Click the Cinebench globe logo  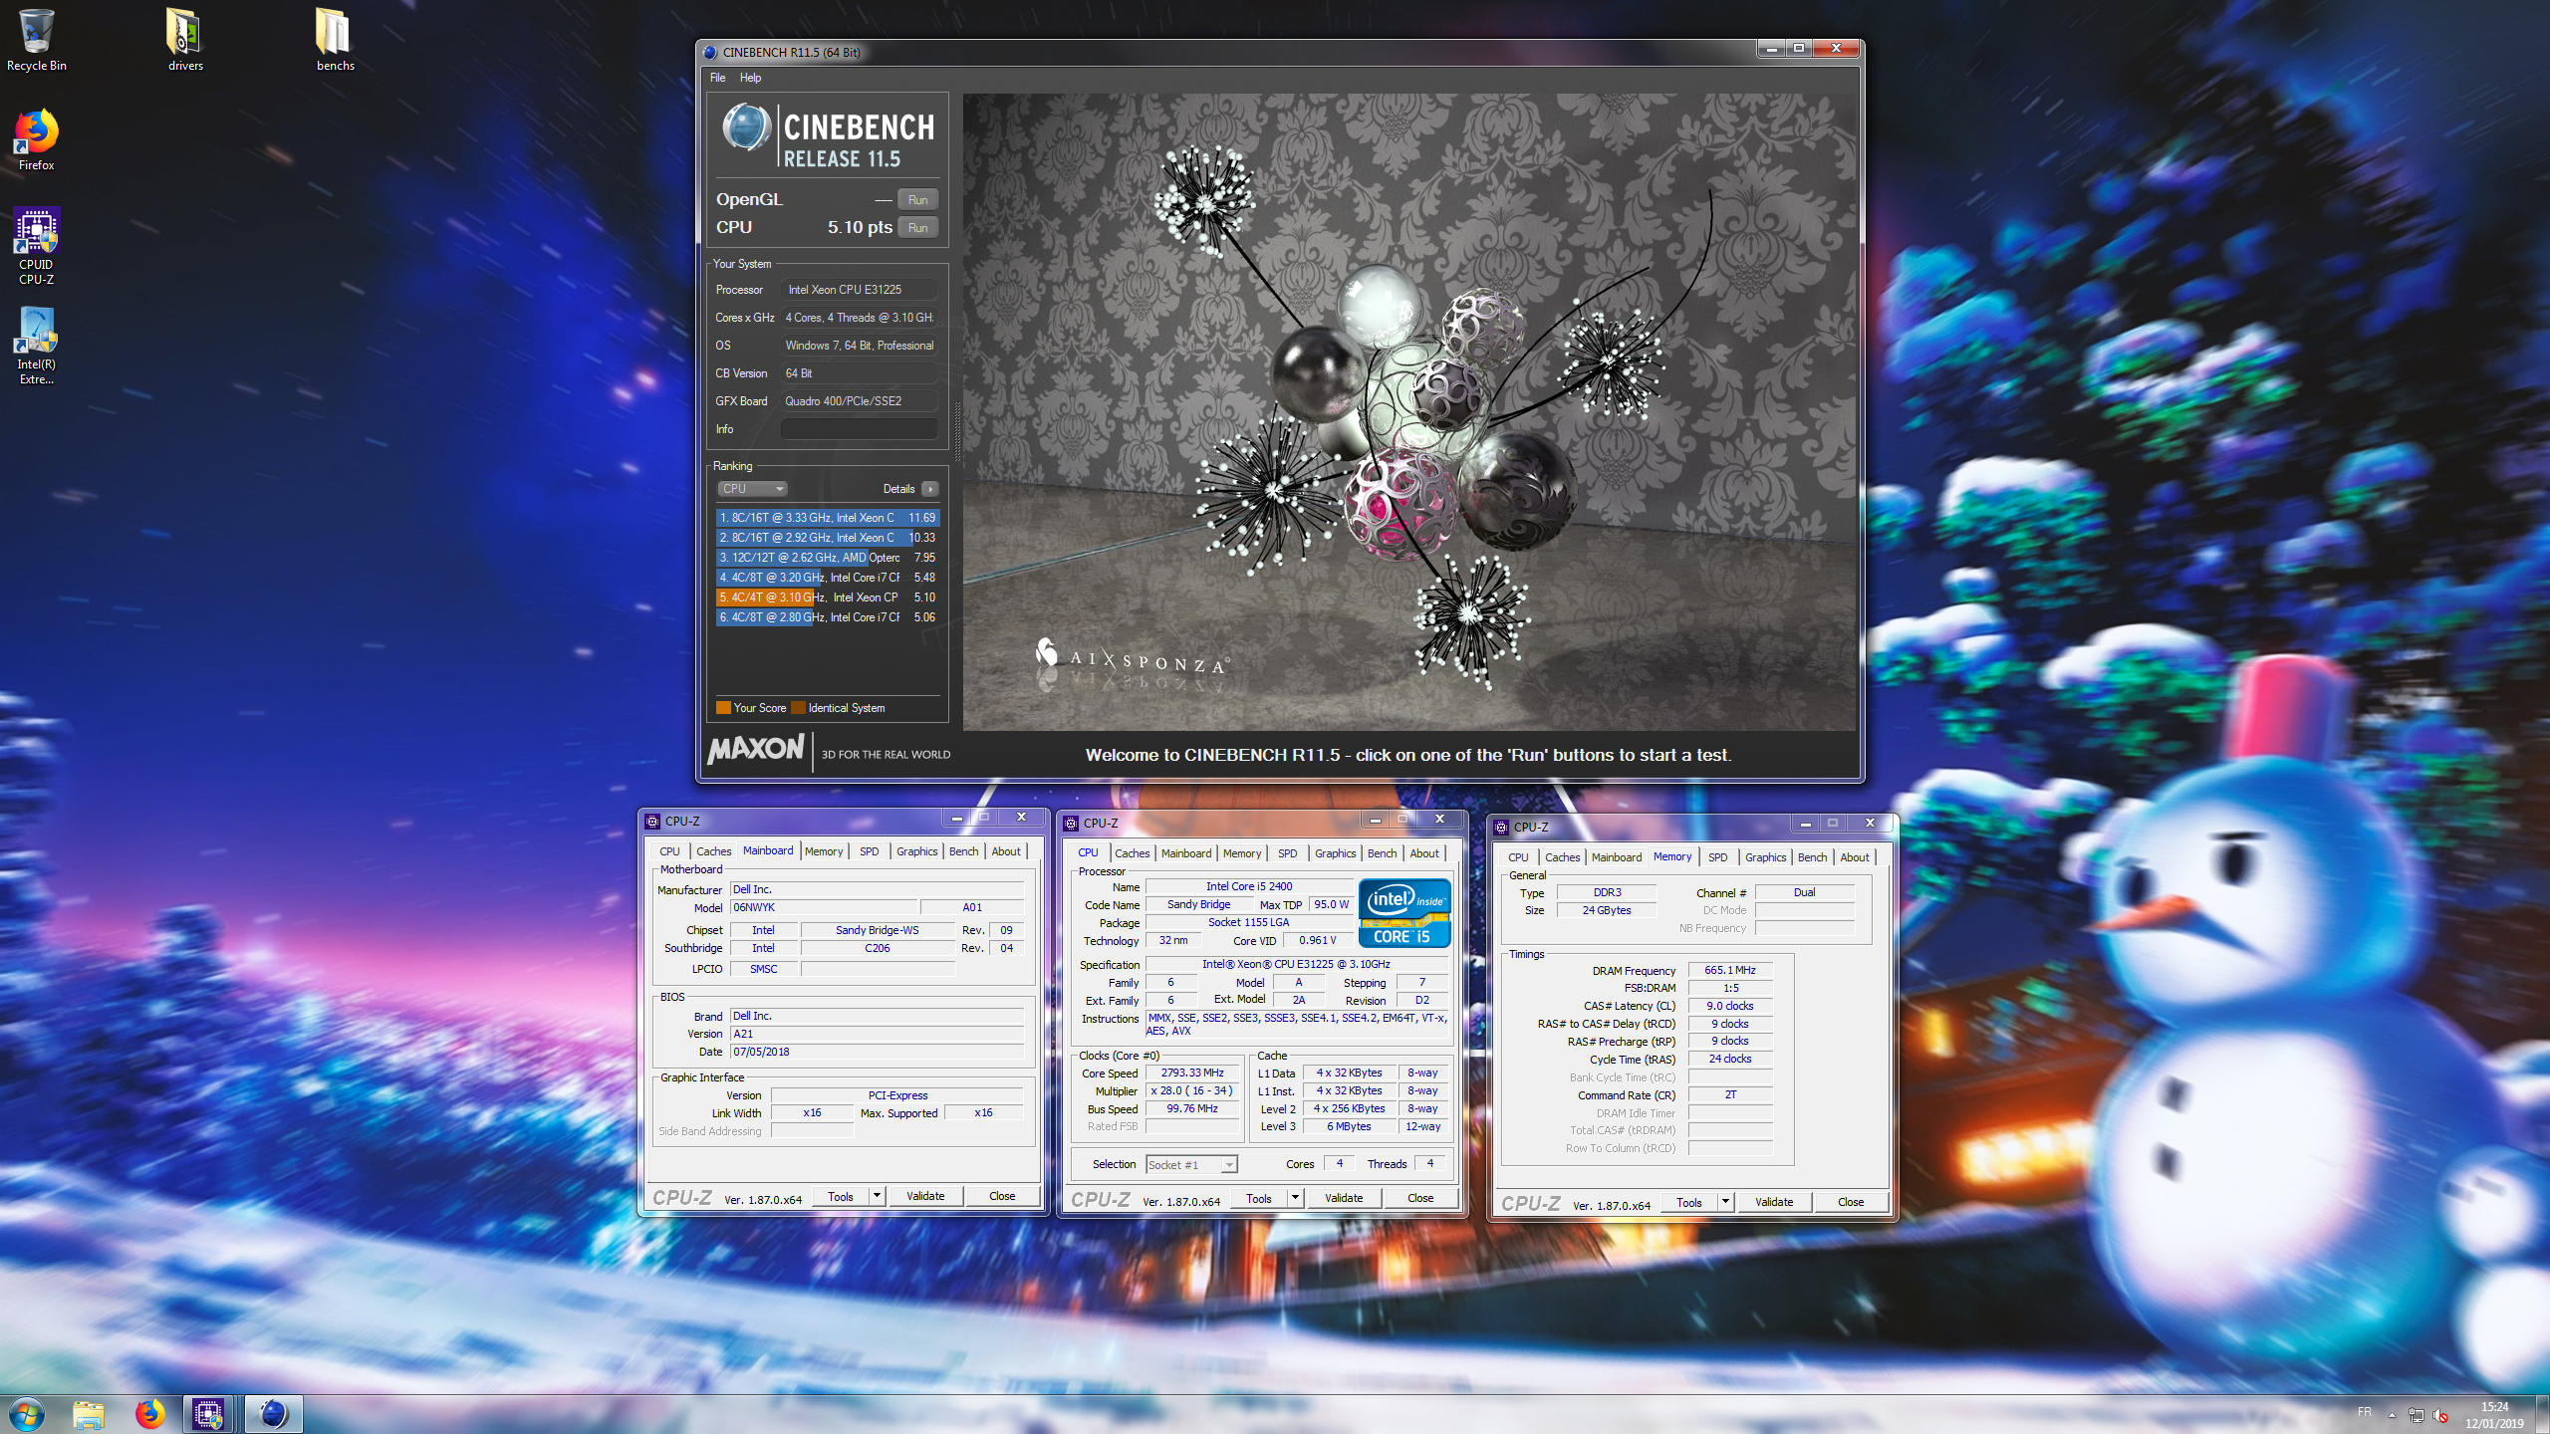(x=746, y=128)
